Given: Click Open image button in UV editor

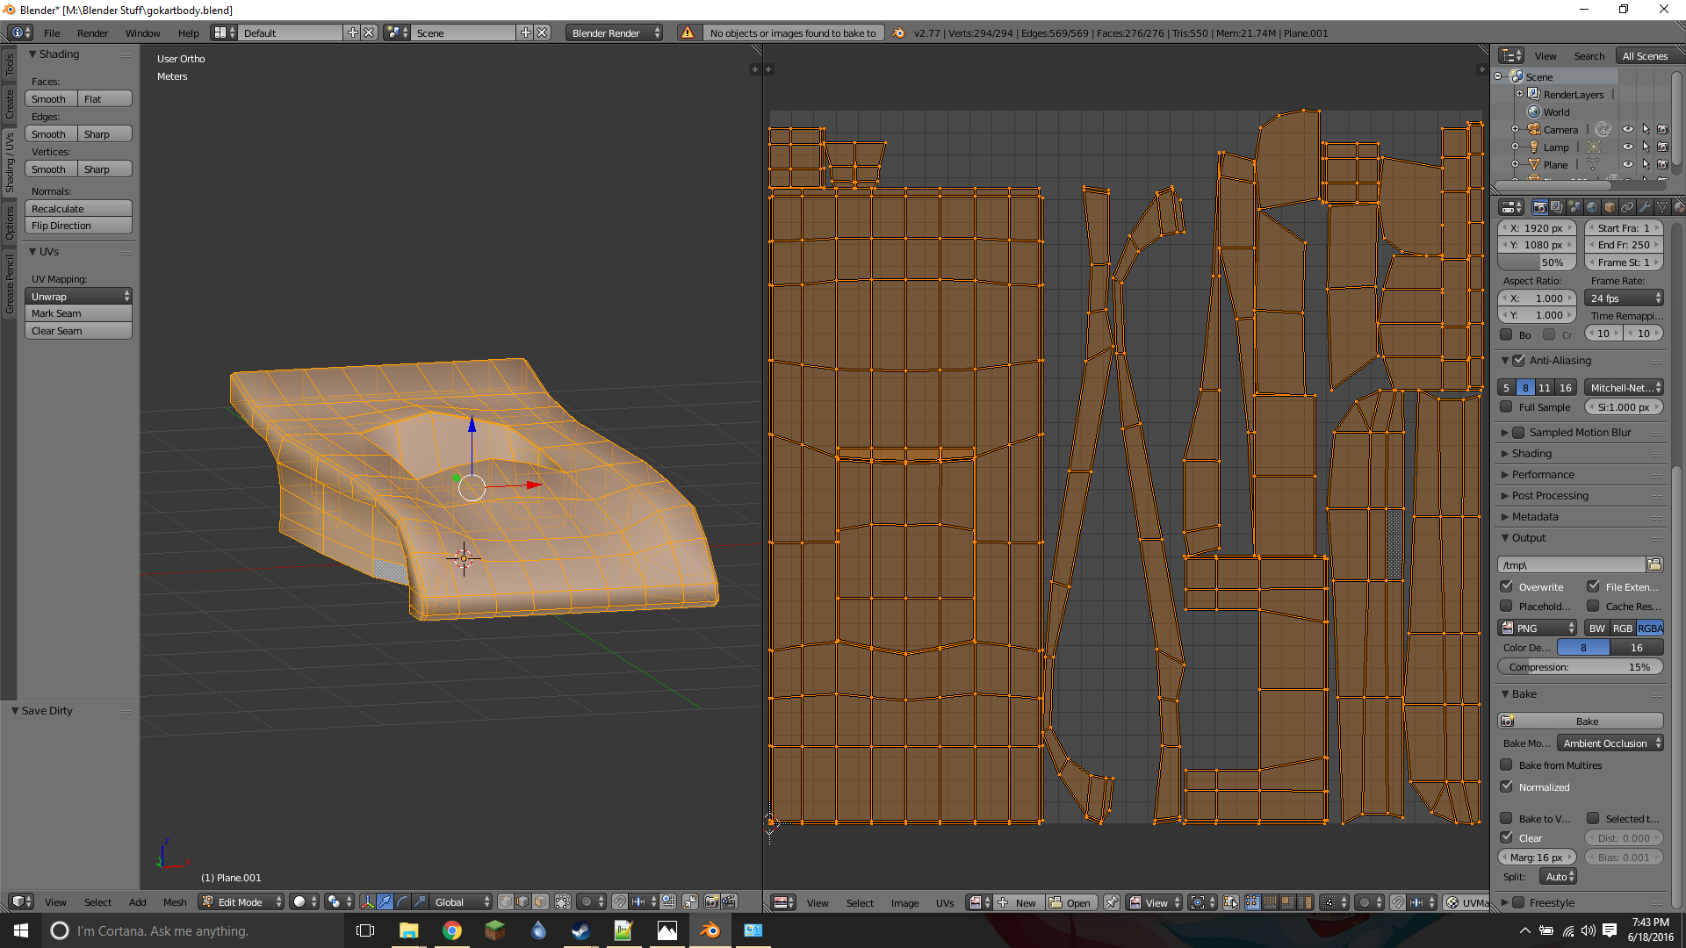Looking at the screenshot, I should pos(1070,902).
